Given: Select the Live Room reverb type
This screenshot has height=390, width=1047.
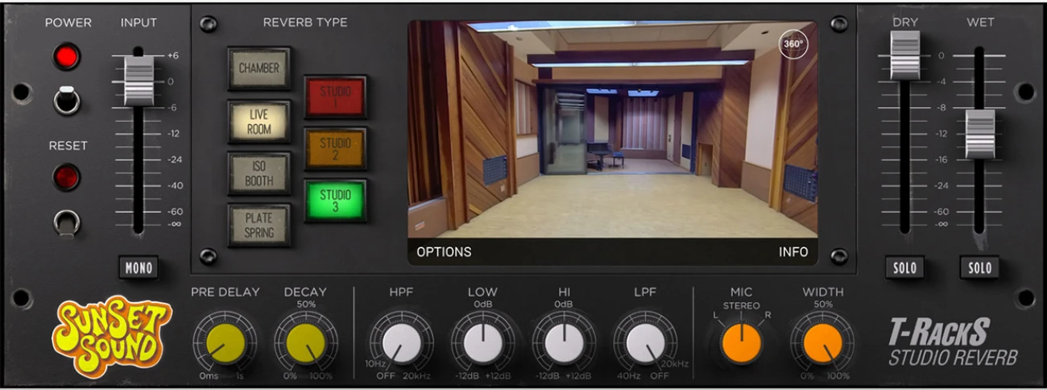Looking at the screenshot, I should click(x=259, y=122).
